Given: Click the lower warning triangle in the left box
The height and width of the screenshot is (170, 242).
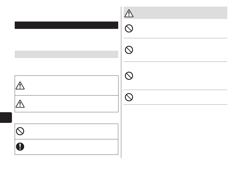Looking at the screenshot, I should coord(20,104).
